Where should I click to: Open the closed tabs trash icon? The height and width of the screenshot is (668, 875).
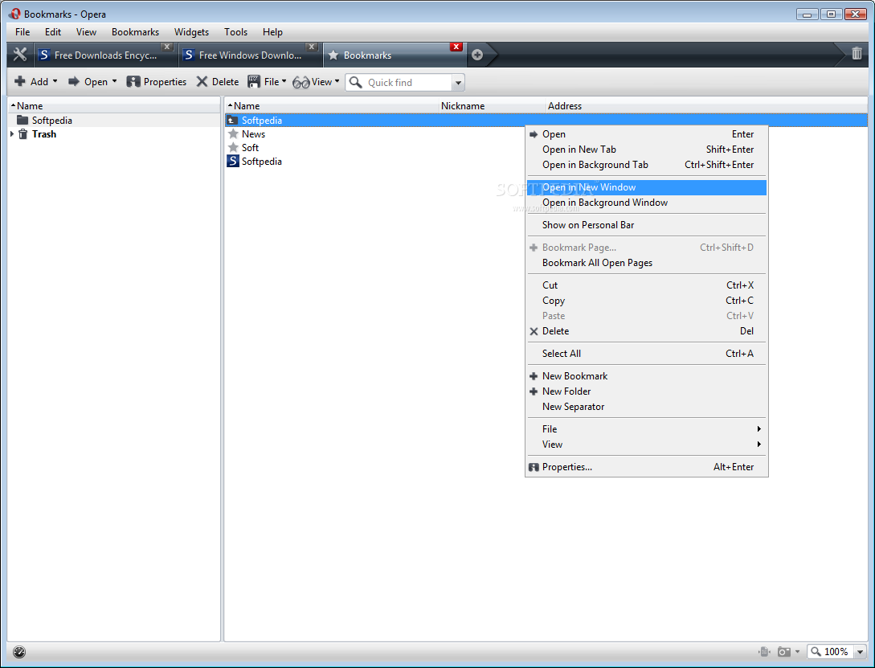coord(857,54)
